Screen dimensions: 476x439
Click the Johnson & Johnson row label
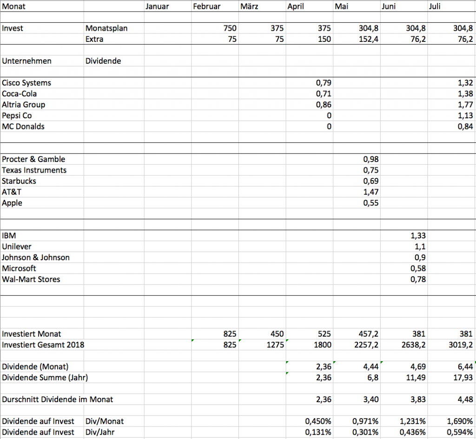pyautogui.click(x=35, y=258)
